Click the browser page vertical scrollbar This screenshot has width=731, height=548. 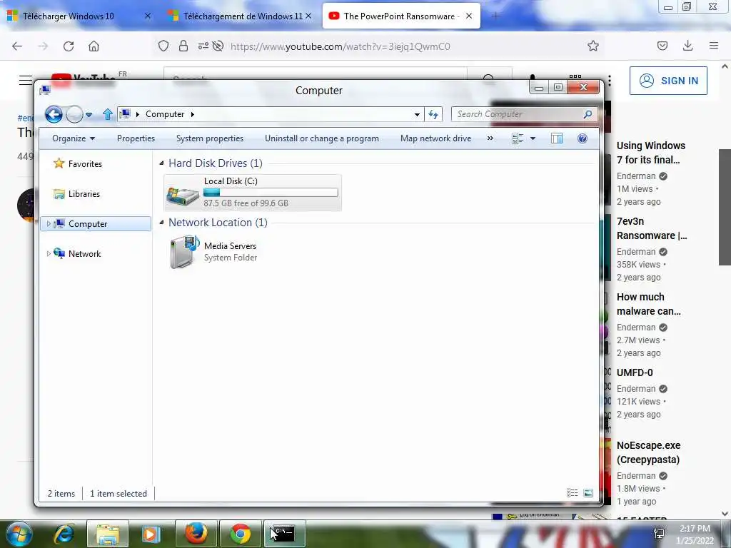(x=725, y=207)
